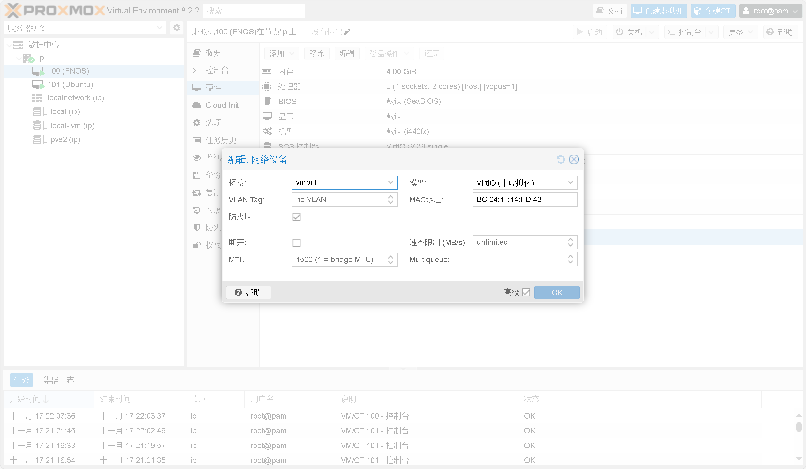
Task: Open the root@pam user menu
Action: click(771, 11)
